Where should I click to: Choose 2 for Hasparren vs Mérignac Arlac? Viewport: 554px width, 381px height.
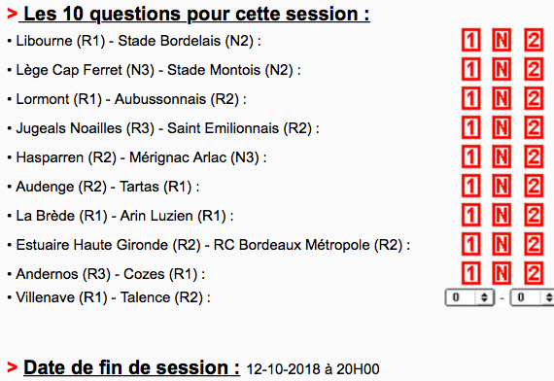tap(534, 156)
